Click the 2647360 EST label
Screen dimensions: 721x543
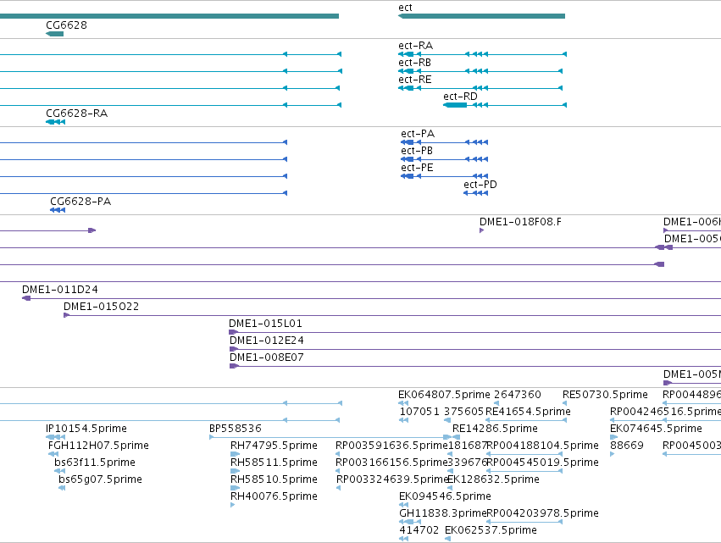(518, 395)
